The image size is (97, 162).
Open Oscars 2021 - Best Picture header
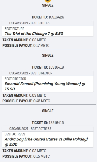[x=48, y=23]
